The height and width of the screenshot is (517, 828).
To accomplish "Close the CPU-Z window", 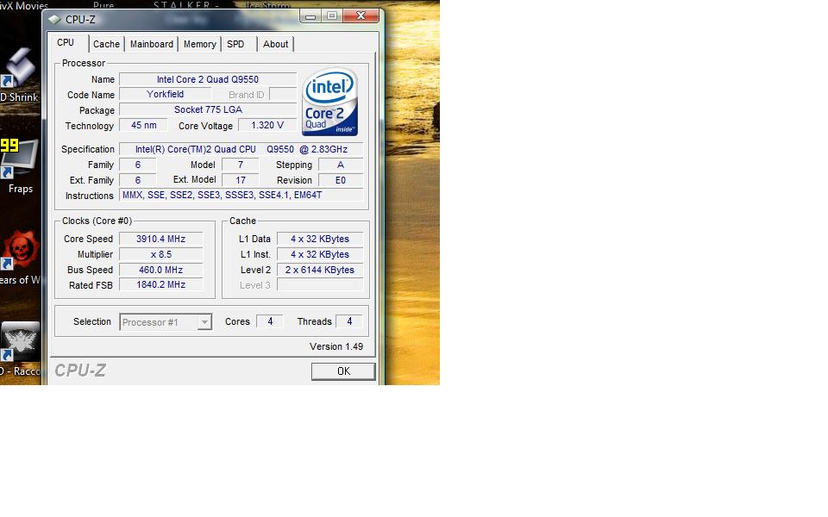I will (x=361, y=16).
